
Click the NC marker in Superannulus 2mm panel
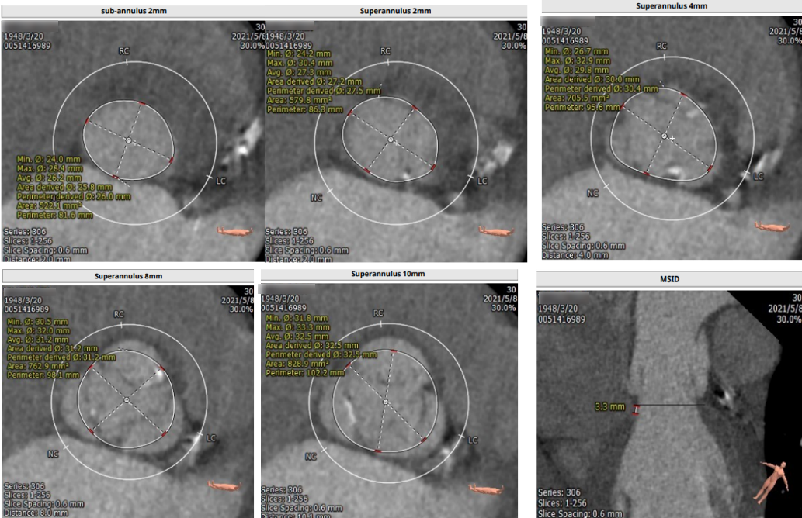[317, 197]
